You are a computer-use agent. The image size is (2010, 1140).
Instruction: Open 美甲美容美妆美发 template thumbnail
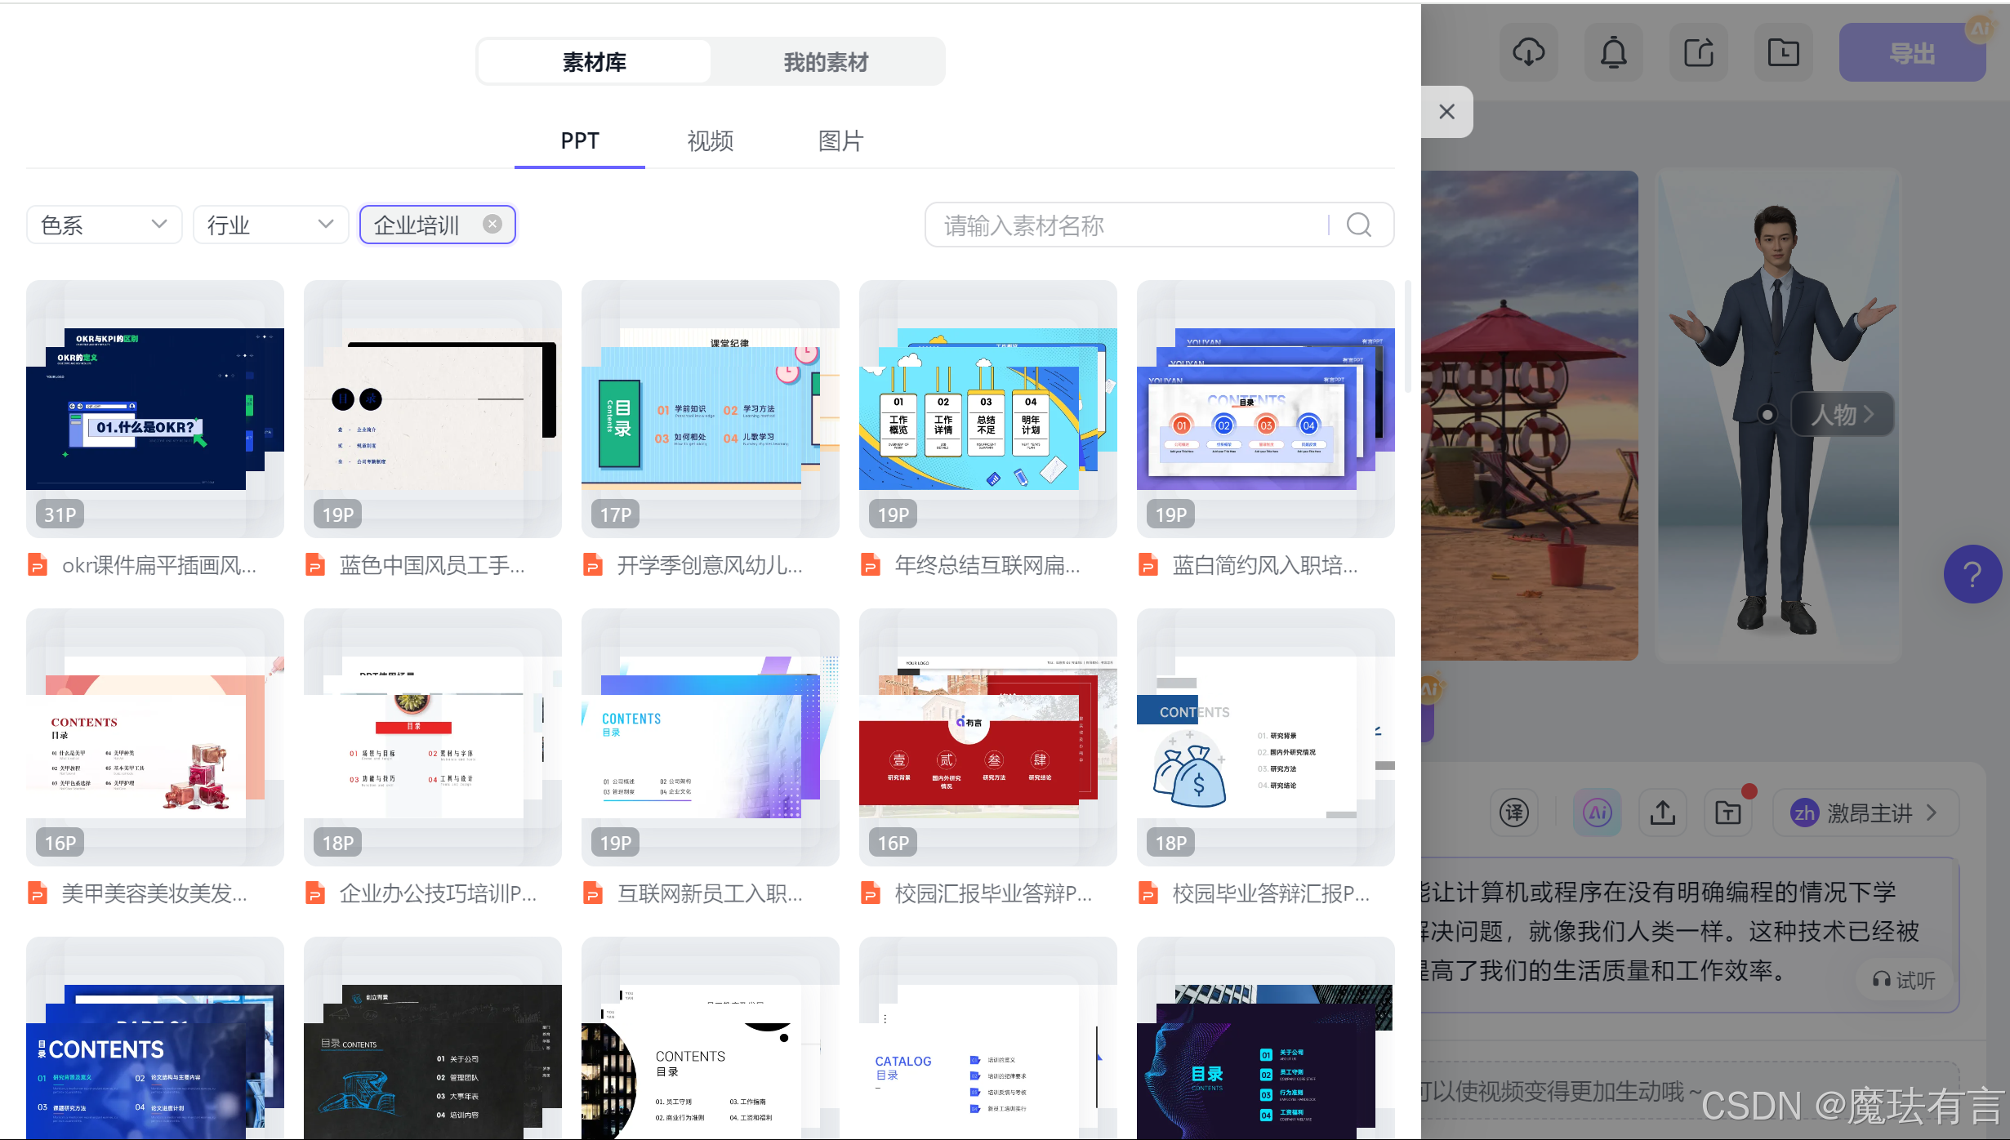(x=155, y=737)
